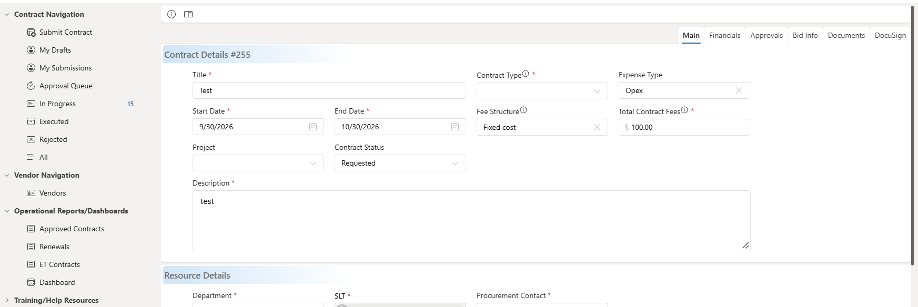The image size is (918, 307).
Task: Open Approval Queue in navigation
Action: pos(66,86)
